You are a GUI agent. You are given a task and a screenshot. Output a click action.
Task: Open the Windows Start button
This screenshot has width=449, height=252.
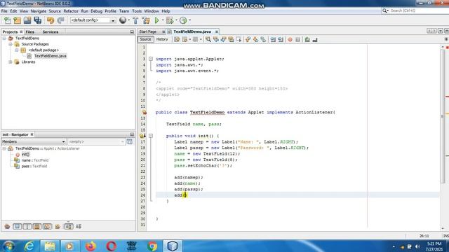pos(8,246)
